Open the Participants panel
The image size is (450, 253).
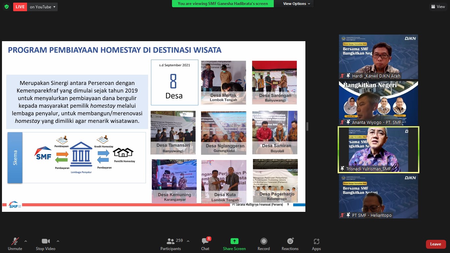pos(171,244)
